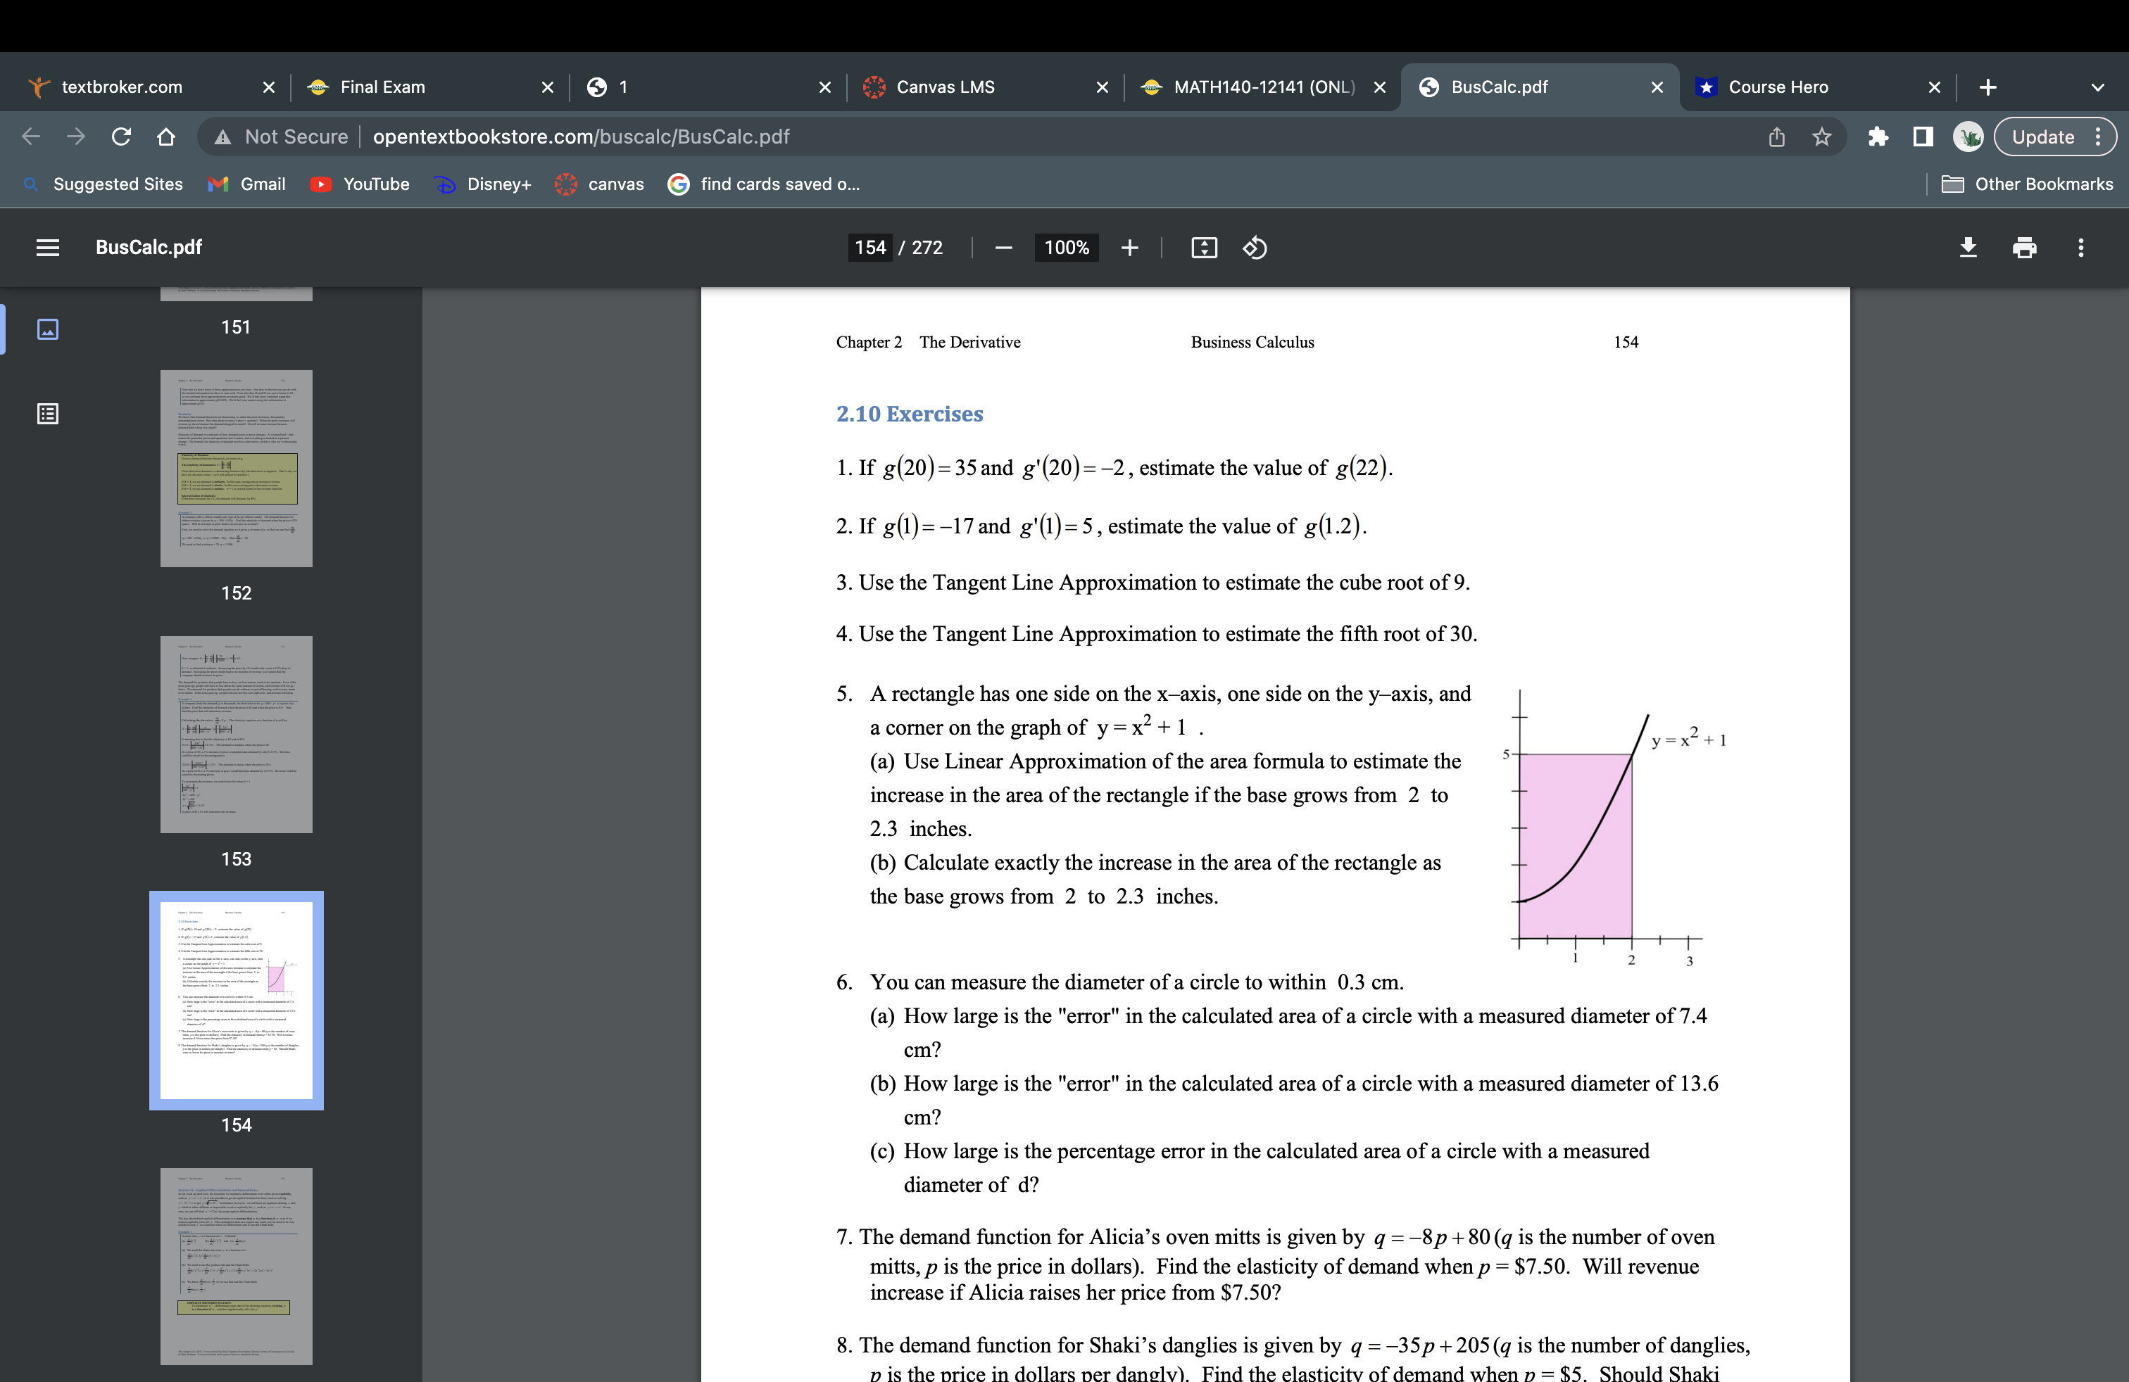Image resolution: width=2129 pixels, height=1382 pixels.
Task: Rotate the PDF counterclockwise
Action: tap(1254, 248)
